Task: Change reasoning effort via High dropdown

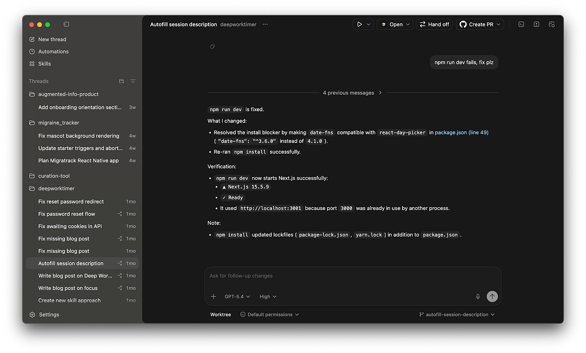Action: 268,296
